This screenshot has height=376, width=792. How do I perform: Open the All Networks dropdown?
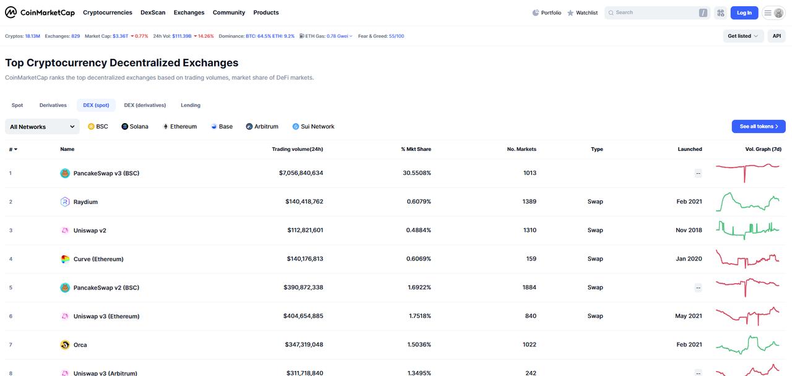[42, 126]
